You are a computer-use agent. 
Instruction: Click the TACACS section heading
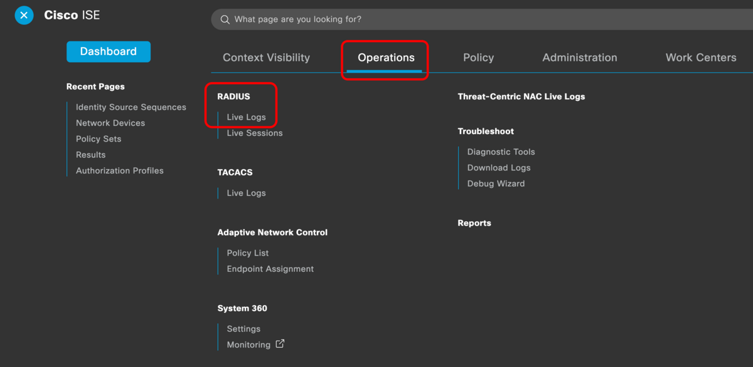[235, 172]
